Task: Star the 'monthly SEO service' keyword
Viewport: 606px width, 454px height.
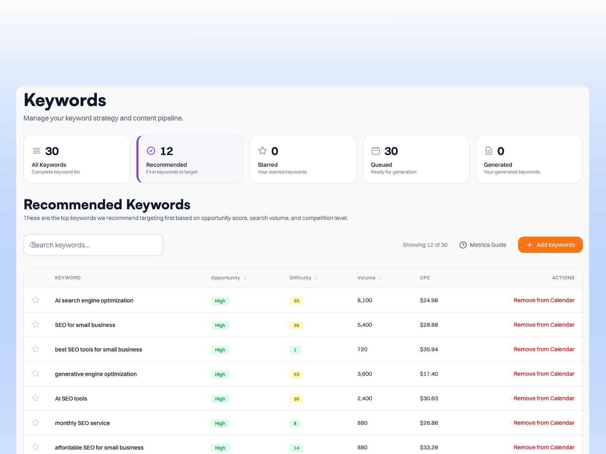Action: (x=36, y=423)
